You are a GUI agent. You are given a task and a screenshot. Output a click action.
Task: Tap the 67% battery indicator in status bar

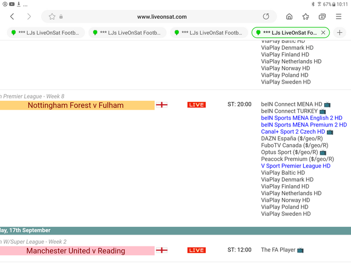click(329, 4)
